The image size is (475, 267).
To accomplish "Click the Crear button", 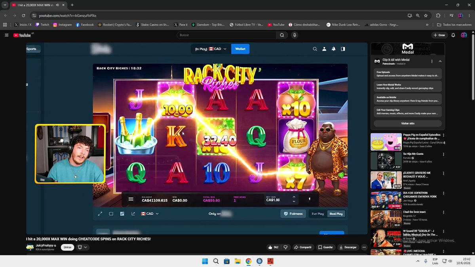I will coord(439,35).
